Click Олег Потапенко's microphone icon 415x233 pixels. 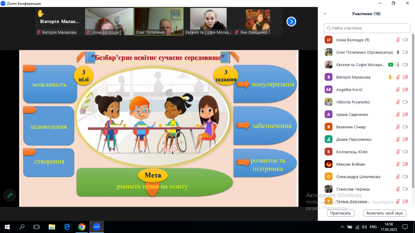398,52
